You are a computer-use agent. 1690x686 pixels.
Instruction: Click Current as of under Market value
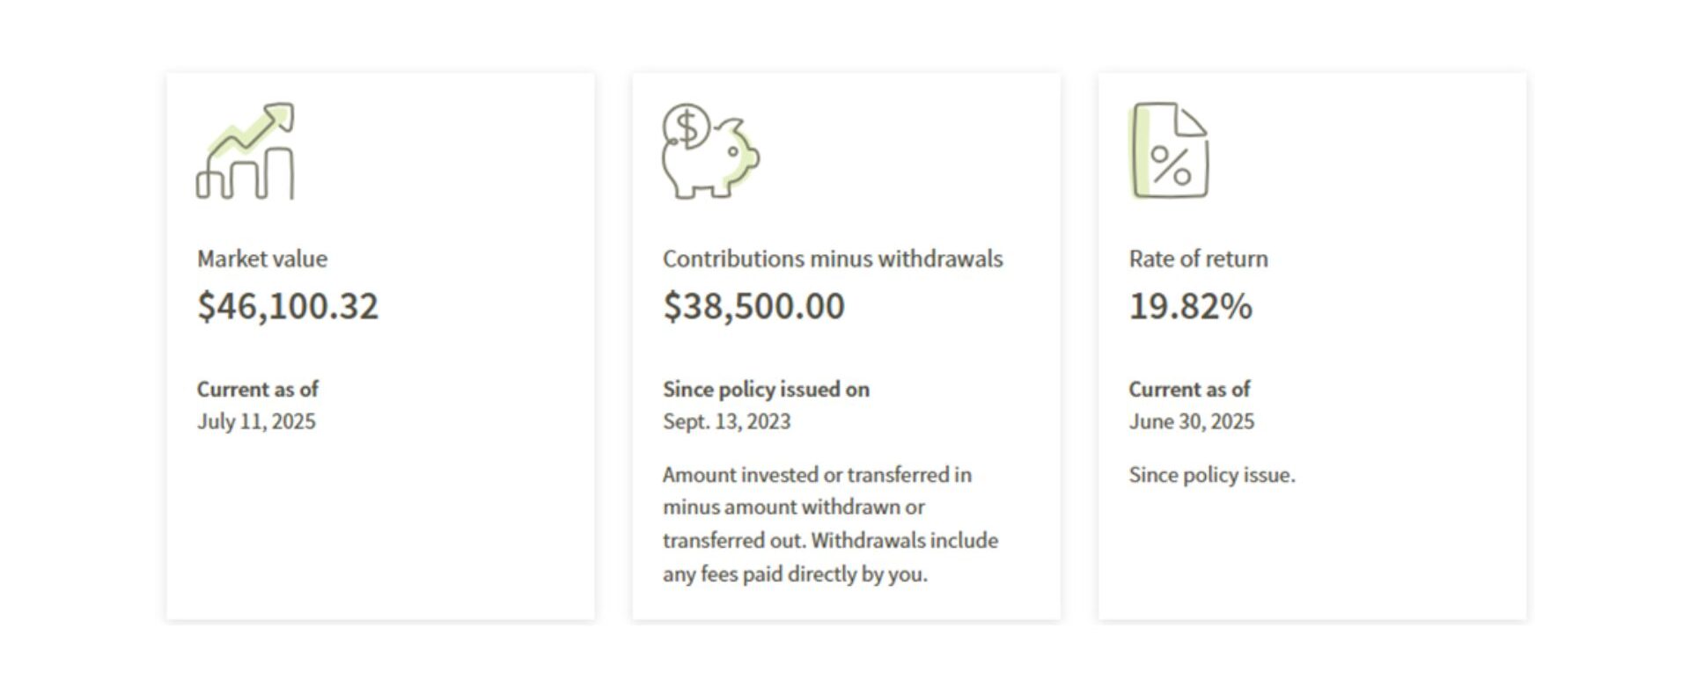point(258,389)
